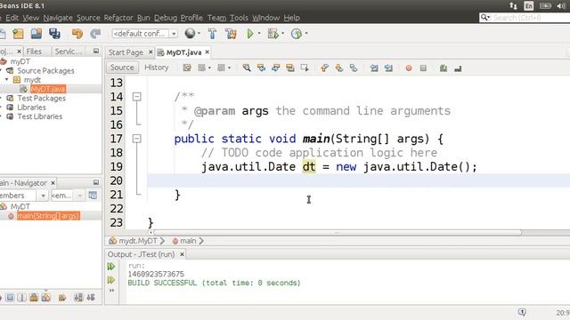Toggle rectangular selection mode icon
Screen dimensions: 570x320
pos(305,68)
